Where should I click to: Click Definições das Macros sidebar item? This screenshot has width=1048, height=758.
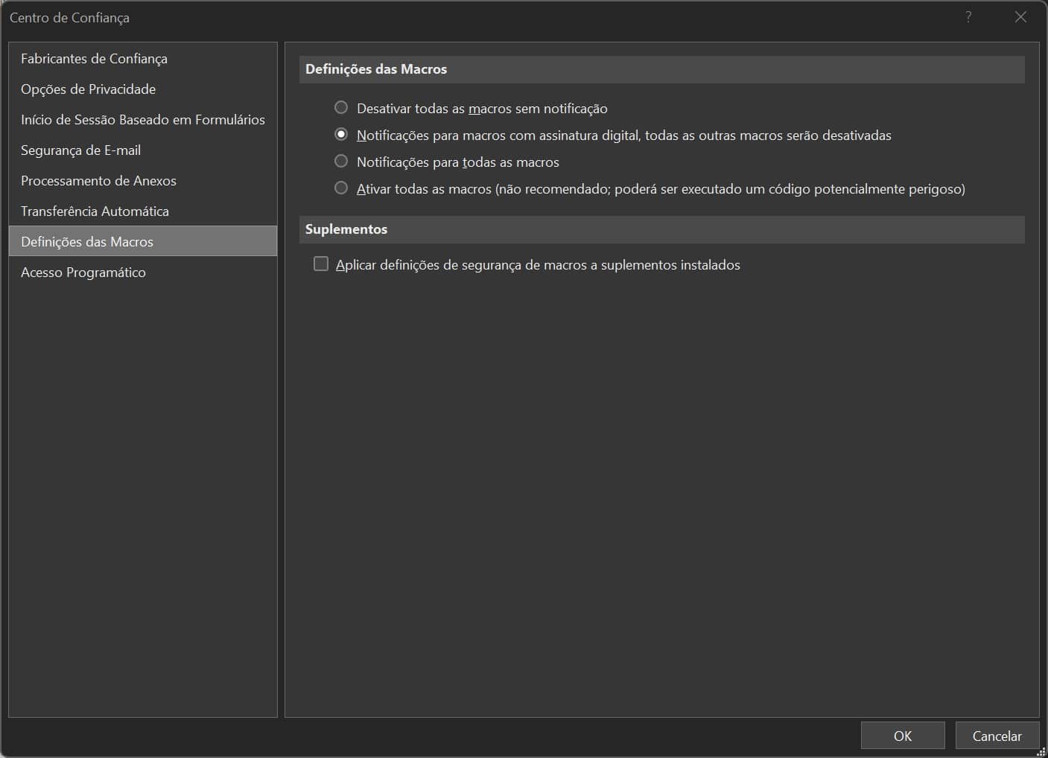[x=87, y=242]
